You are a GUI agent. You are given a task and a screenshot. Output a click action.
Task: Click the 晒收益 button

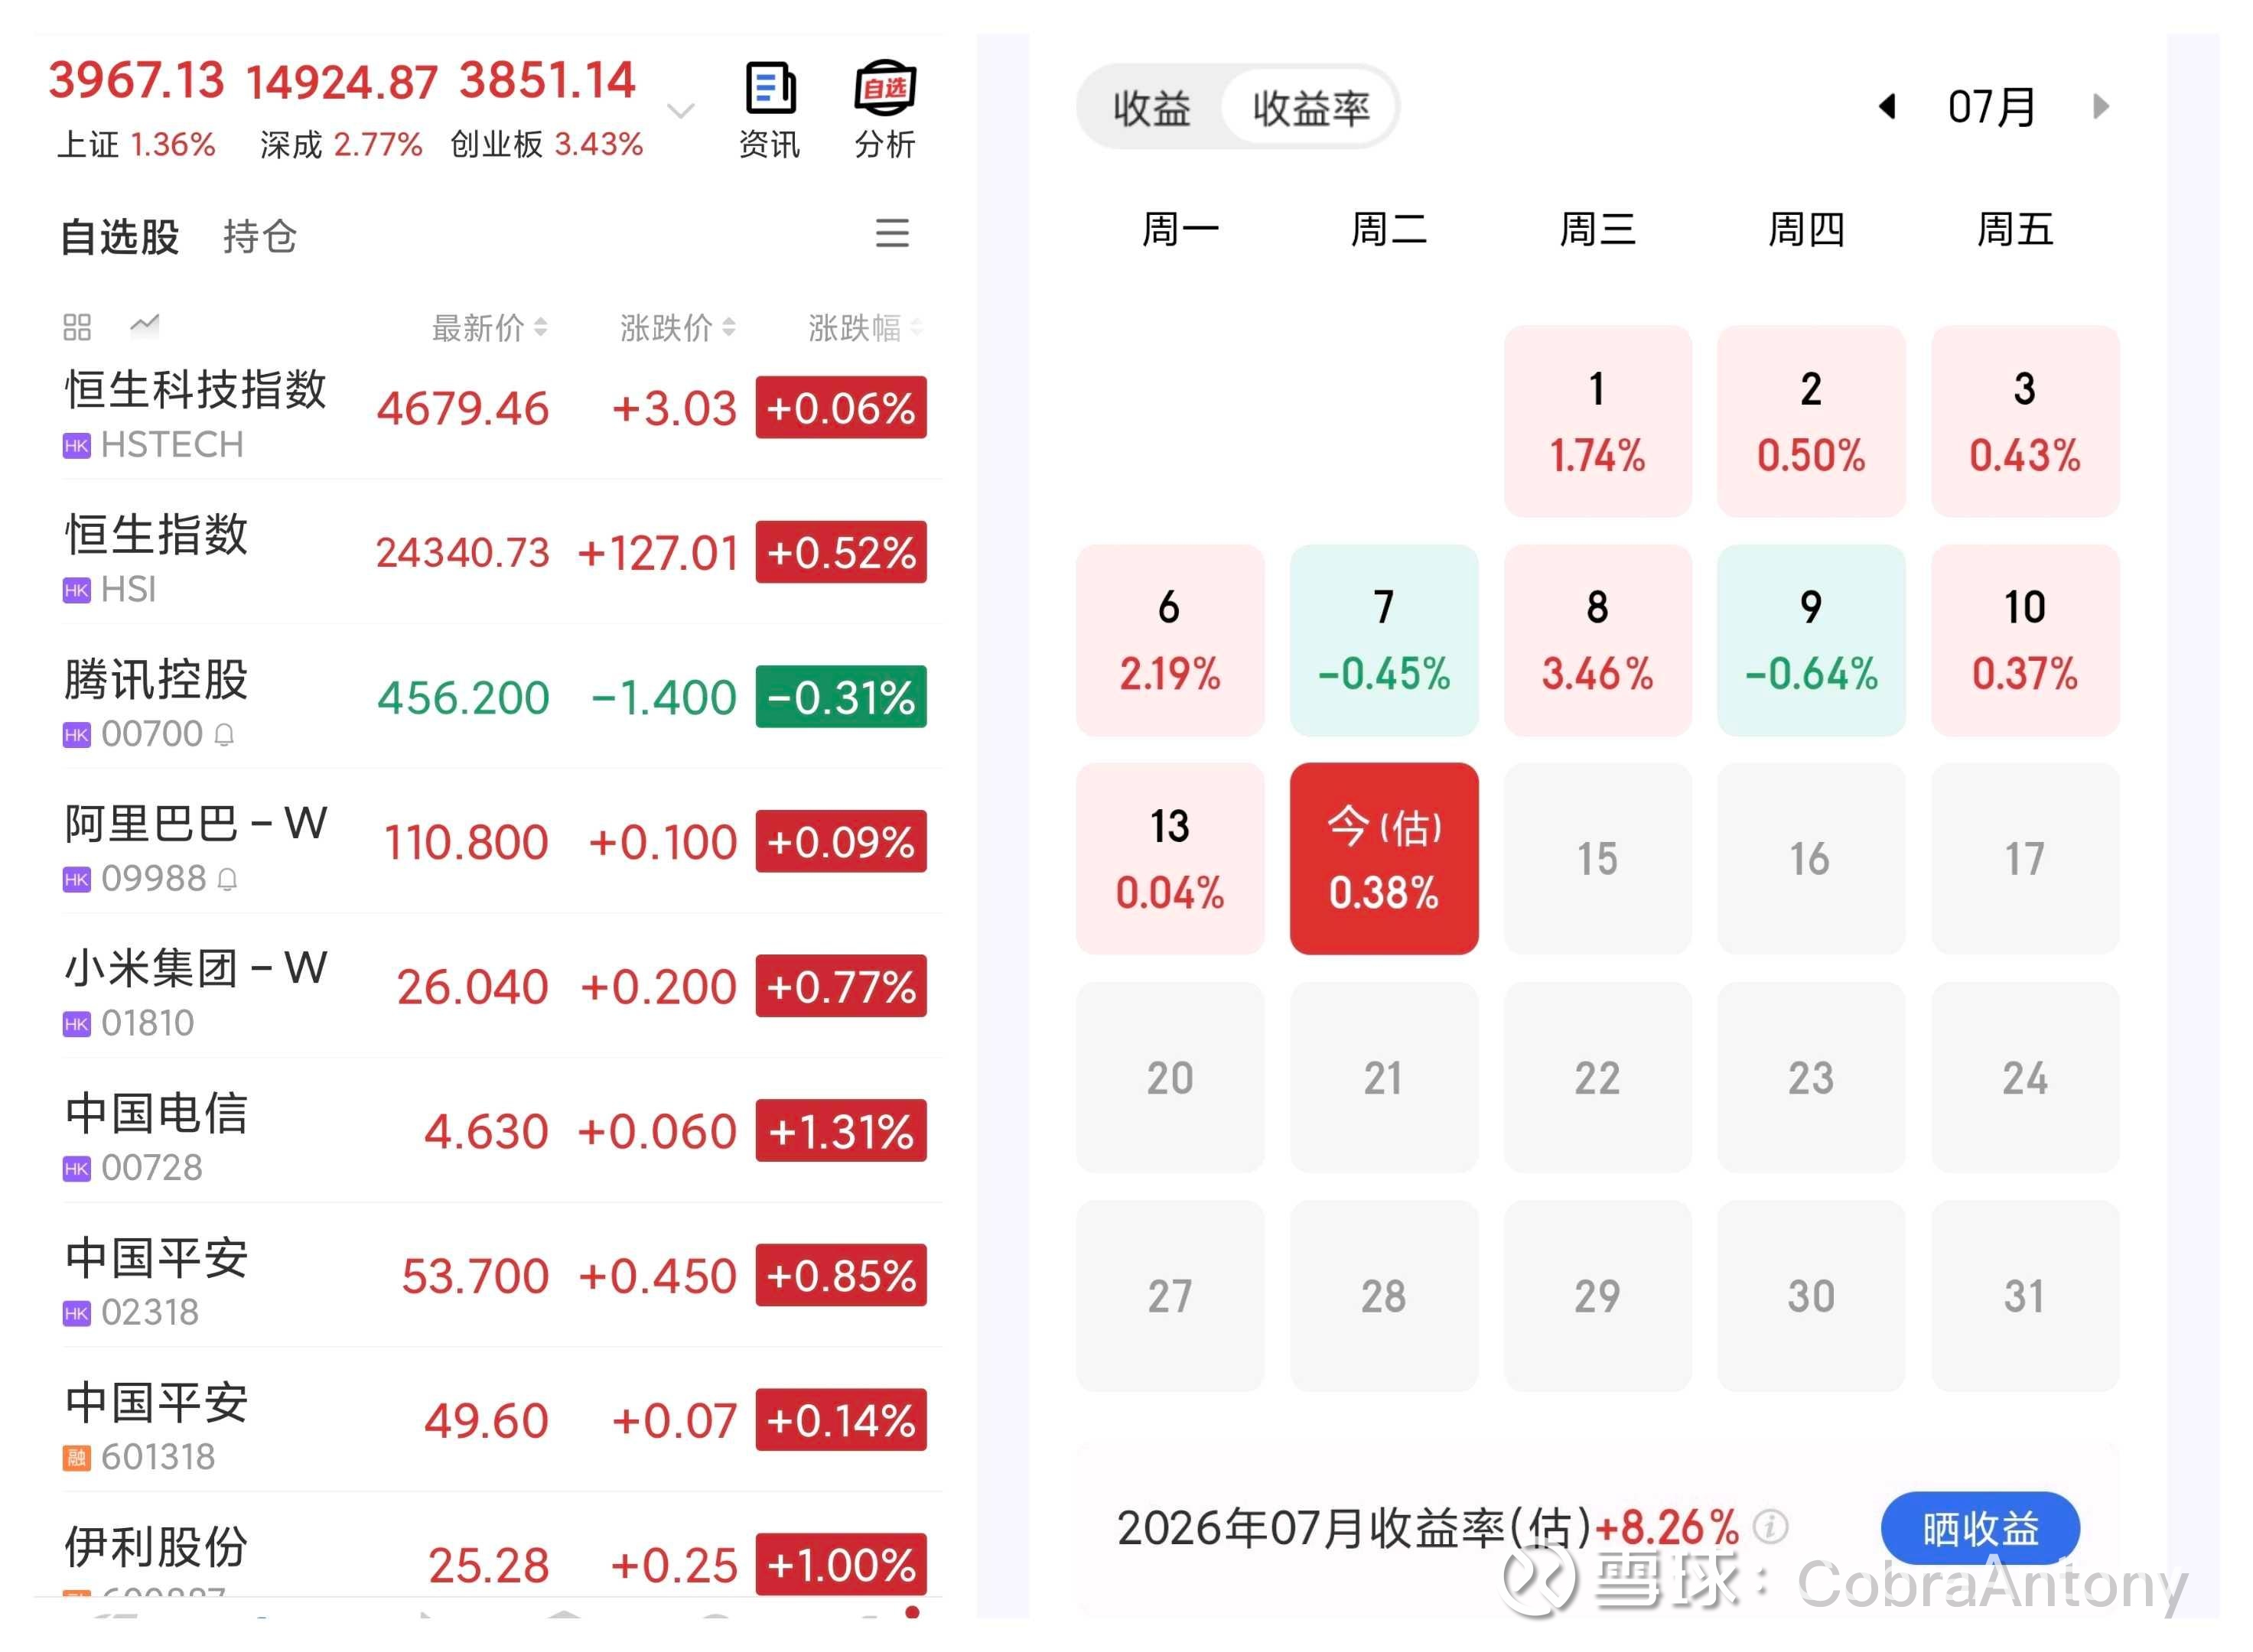[x=1980, y=1528]
